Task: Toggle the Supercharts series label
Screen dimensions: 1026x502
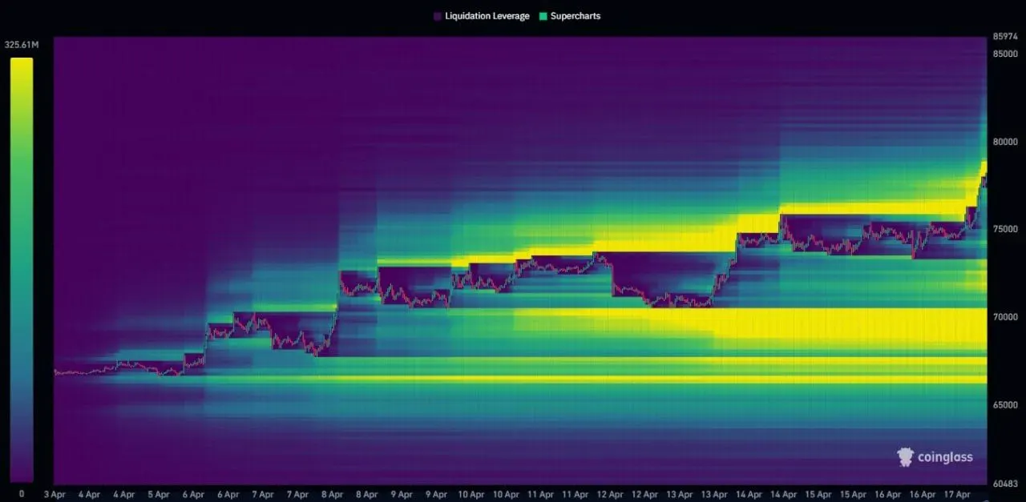Action: pyautogui.click(x=575, y=16)
